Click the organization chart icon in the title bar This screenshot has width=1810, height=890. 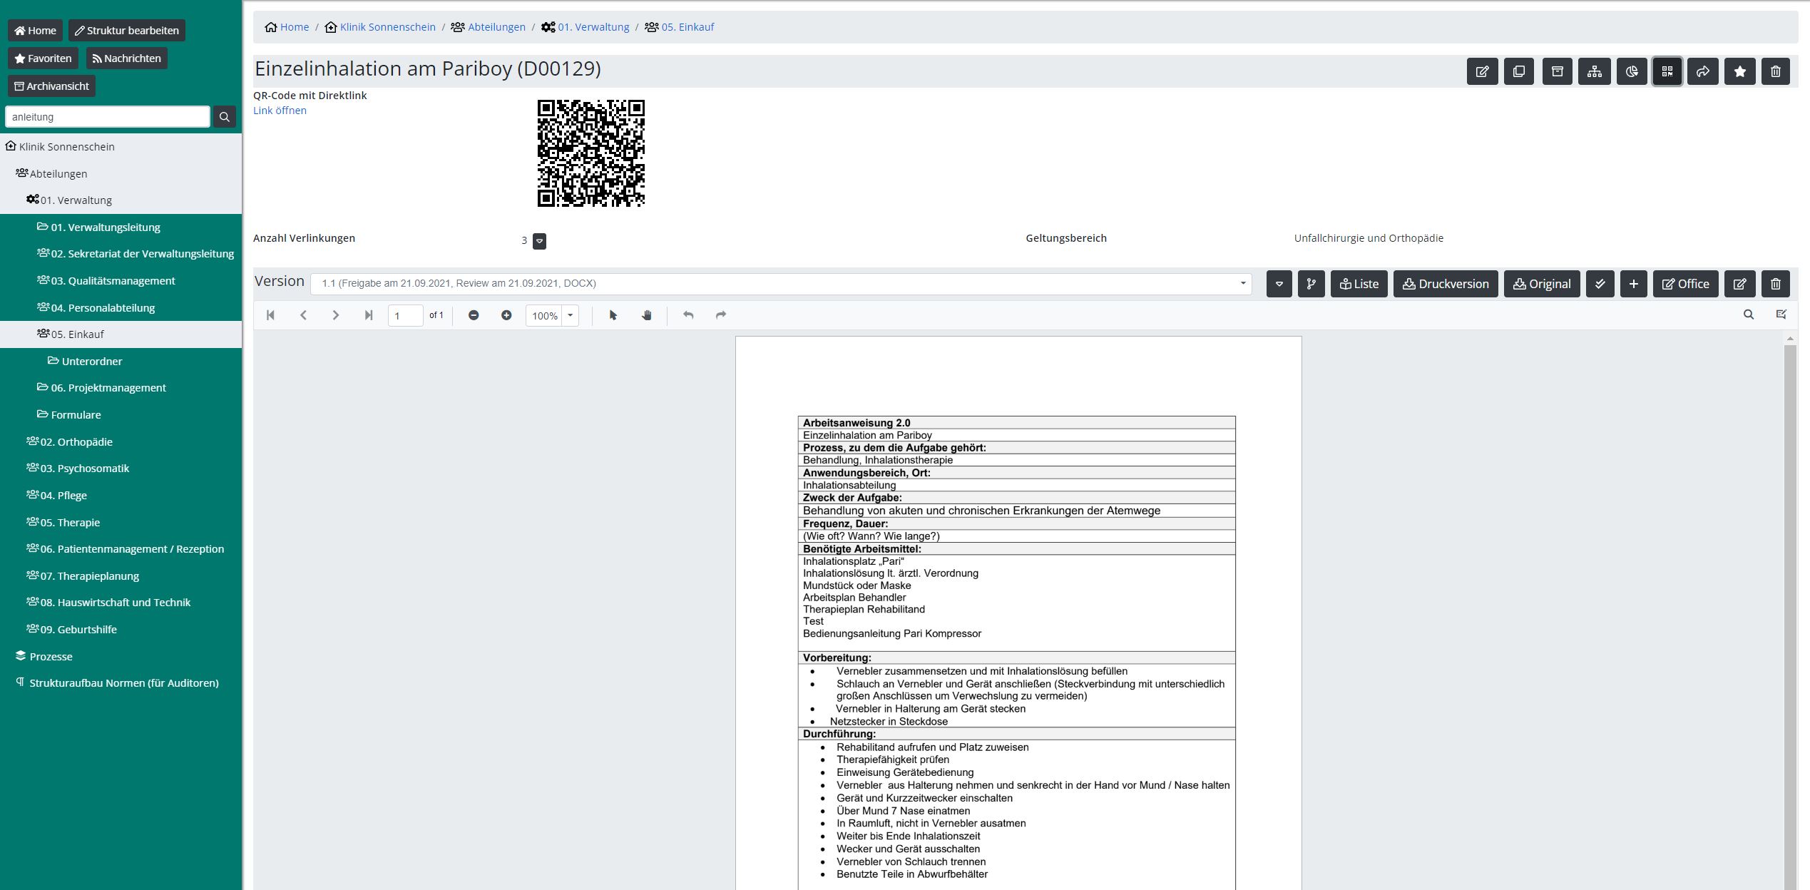[x=1594, y=71]
